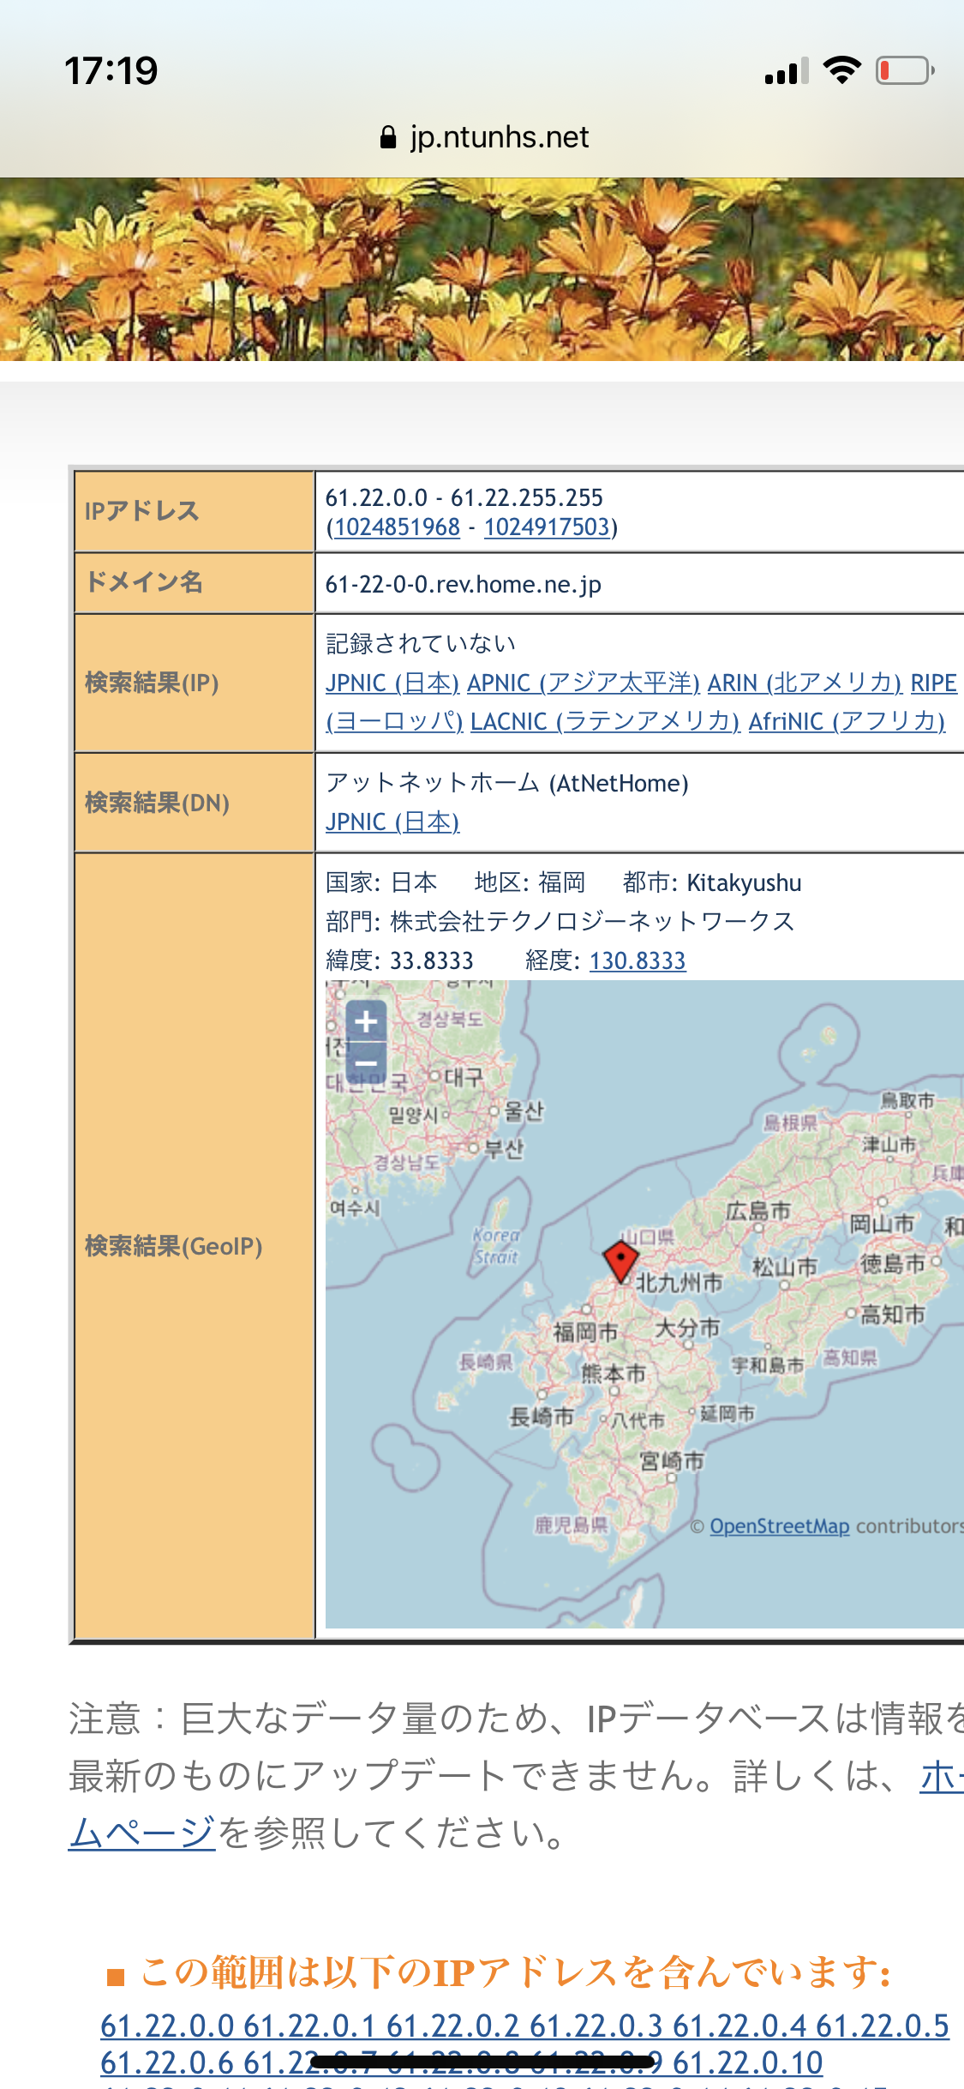This screenshot has height=2089, width=964.
Task: Click the longitude value 130.8333 link
Action: [638, 960]
